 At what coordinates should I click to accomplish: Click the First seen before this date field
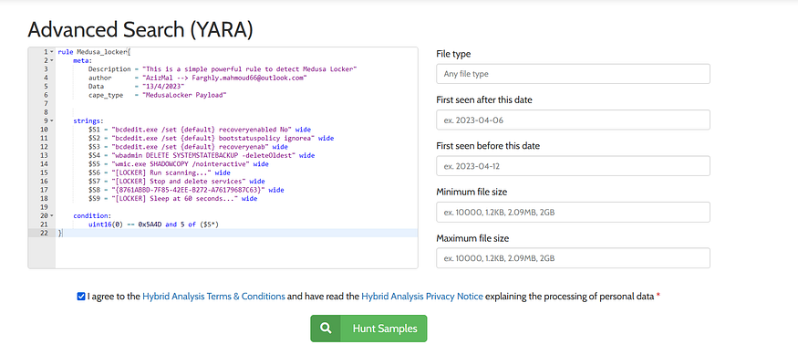click(x=573, y=166)
